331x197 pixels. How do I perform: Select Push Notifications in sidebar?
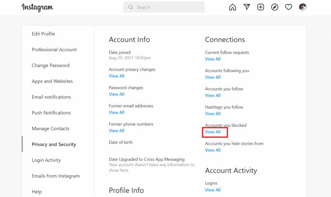tap(51, 113)
